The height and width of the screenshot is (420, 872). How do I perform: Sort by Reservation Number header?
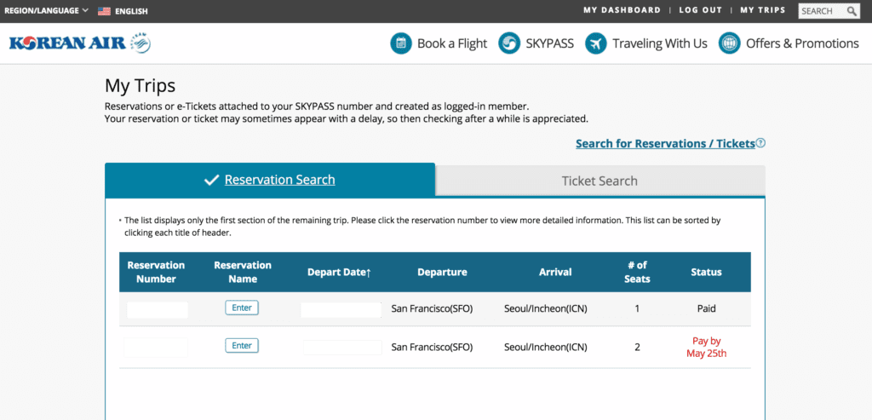pyautogui.click(x=156, y=272)
